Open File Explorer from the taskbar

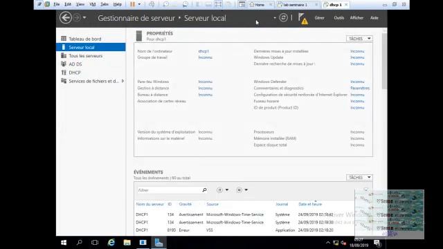pos(127,243)
